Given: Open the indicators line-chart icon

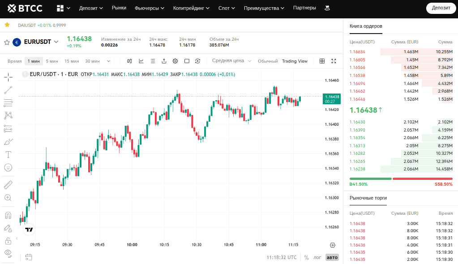Looking at the screenshot, I should pos(141,61).
